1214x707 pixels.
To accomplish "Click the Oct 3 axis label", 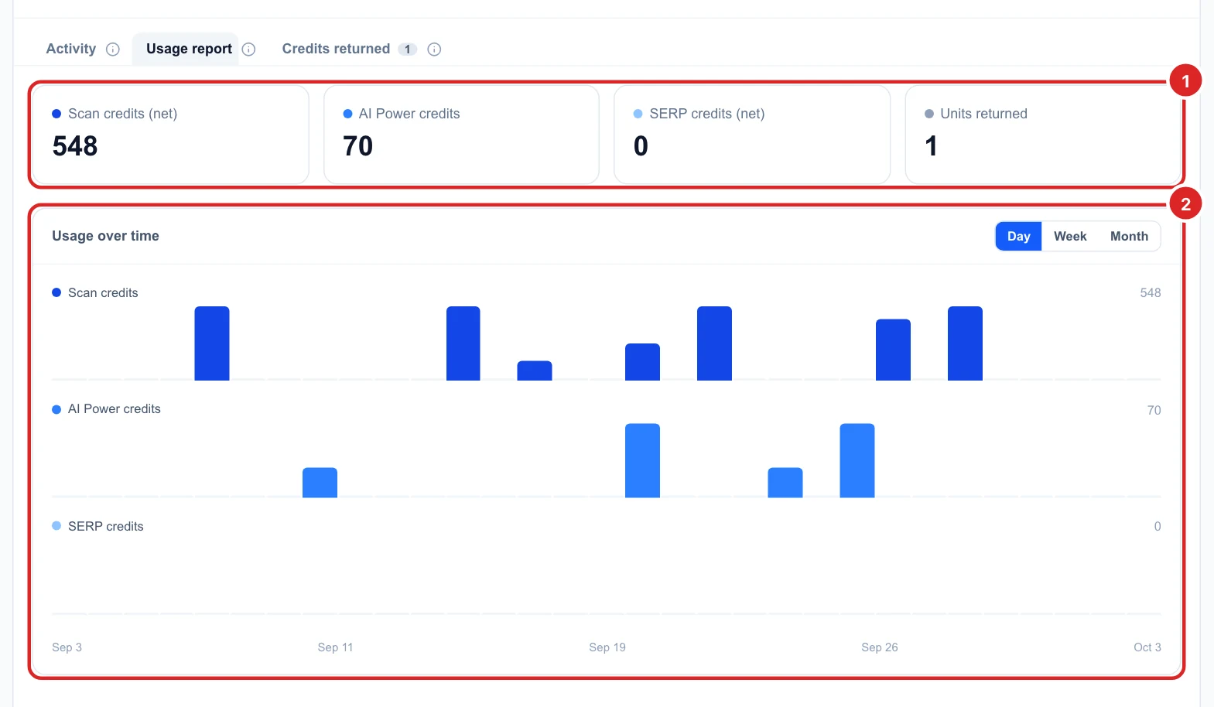I will click(x=1147, y=647).
